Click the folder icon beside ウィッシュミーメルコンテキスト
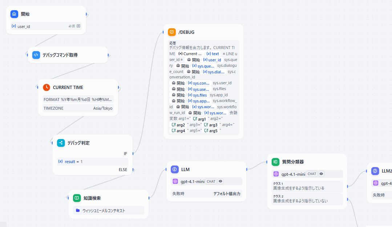Image resolution: width=392 pixels, height=227 pixels. tap(78, 211)
